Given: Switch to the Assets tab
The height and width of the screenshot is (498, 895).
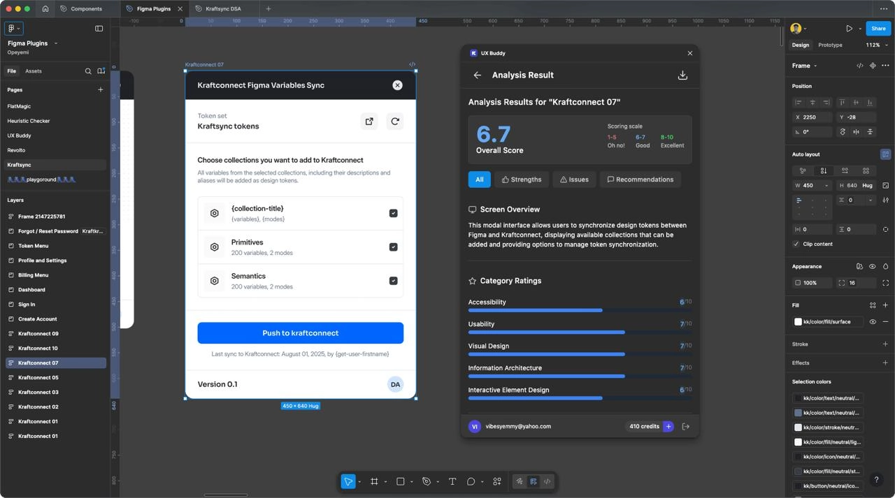Looking at the screenshot, I should tap(34, 71).
